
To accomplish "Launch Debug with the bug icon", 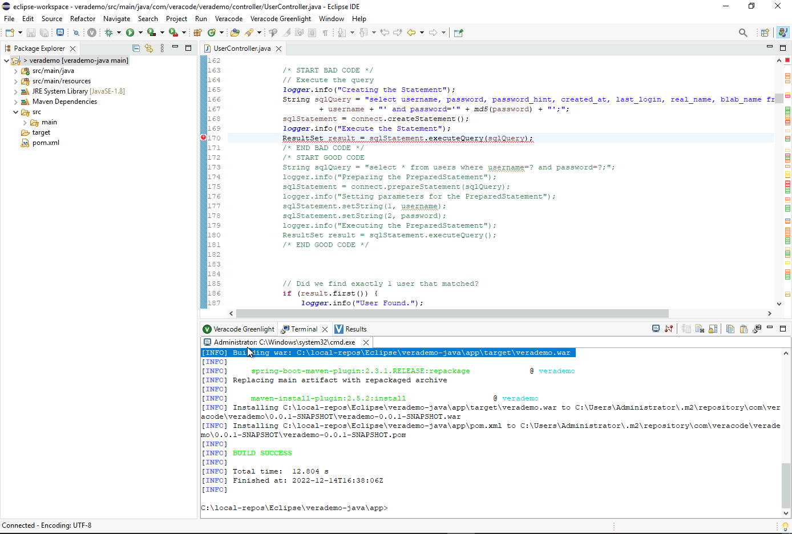I will pos(108,33).
